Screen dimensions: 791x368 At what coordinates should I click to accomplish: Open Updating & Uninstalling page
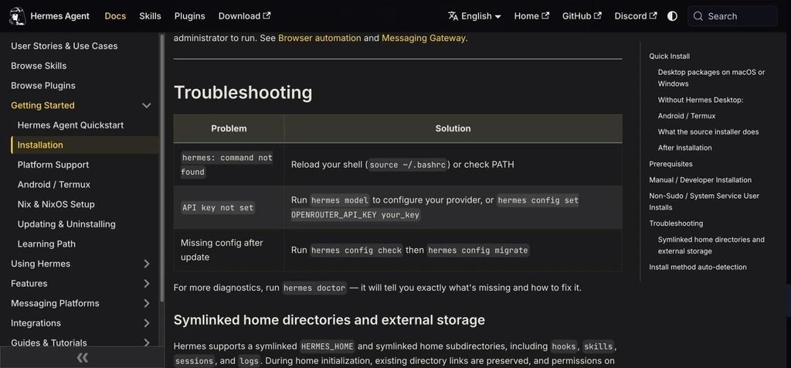pos(66,223)
